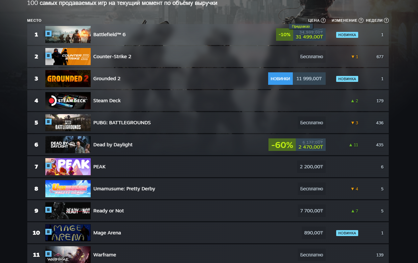Open the Steam Deck thumbnail image
418x263 pixels.
[x=68, y=101]
